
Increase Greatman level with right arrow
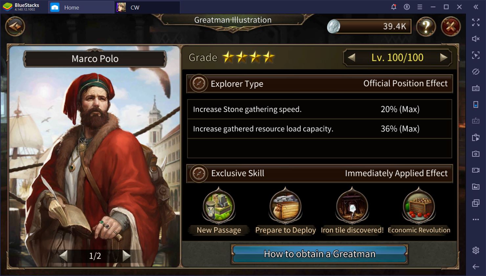[444, 58]
